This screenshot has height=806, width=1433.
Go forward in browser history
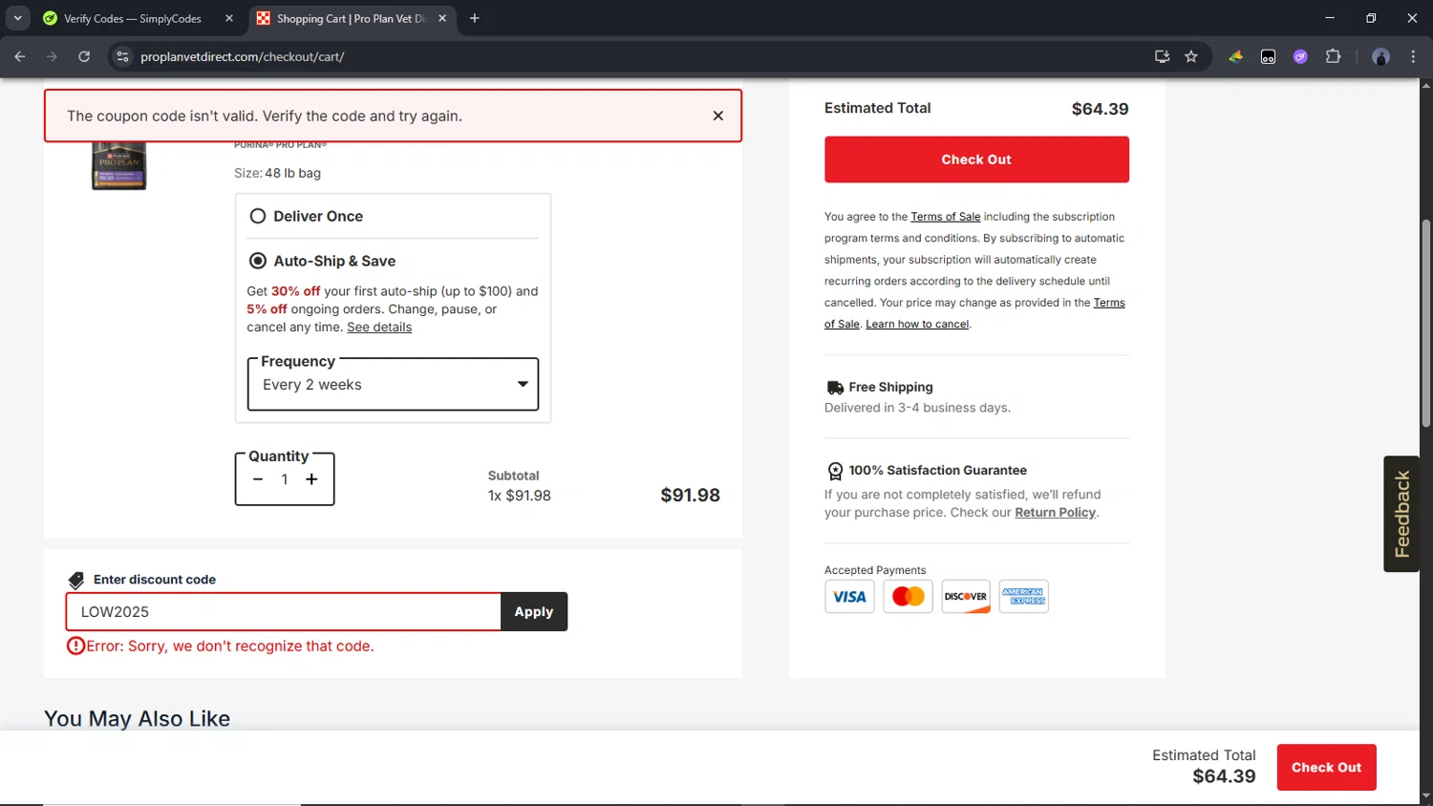point(52,56)
